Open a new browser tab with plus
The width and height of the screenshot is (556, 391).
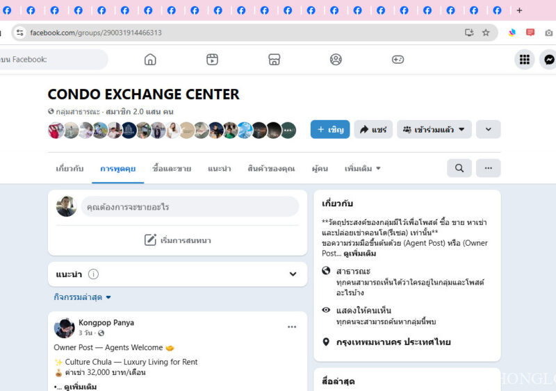click(x=519, y=10)
